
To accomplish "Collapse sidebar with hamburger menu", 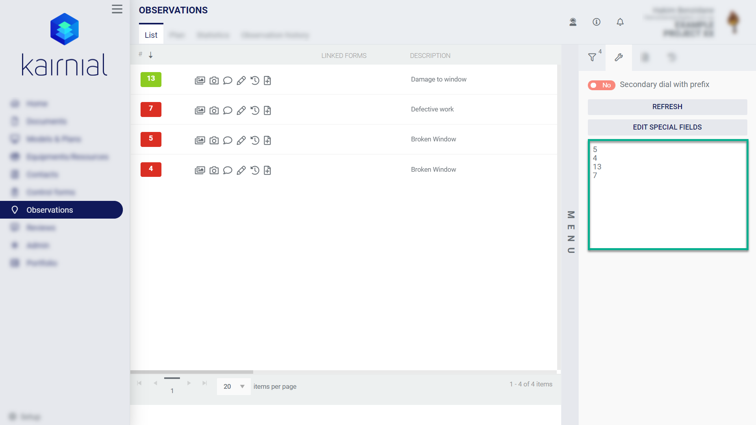I will (117, 9).
